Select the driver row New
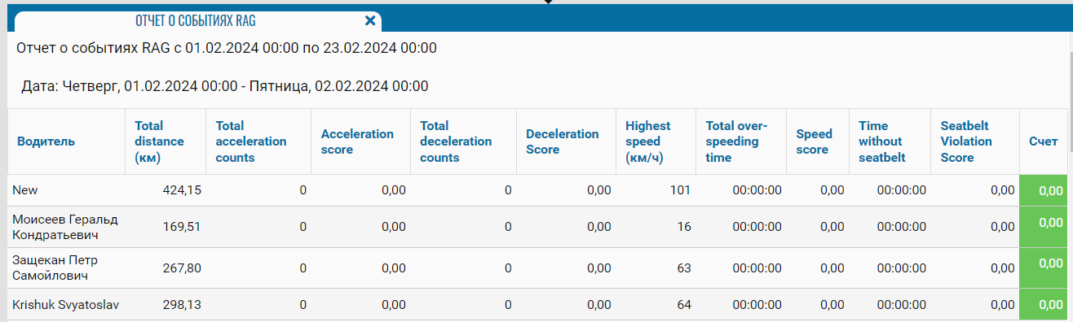The width and height of the screenshot is (1073, 322). click(x=537, y=190)
